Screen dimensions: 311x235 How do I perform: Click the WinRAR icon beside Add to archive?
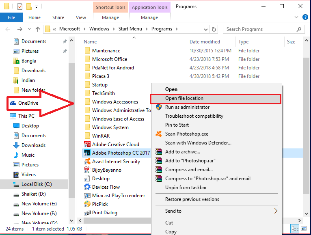coord(159,152)
